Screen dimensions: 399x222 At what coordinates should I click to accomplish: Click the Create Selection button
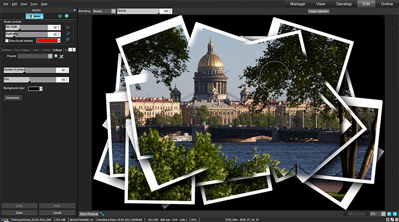(319, 11)
